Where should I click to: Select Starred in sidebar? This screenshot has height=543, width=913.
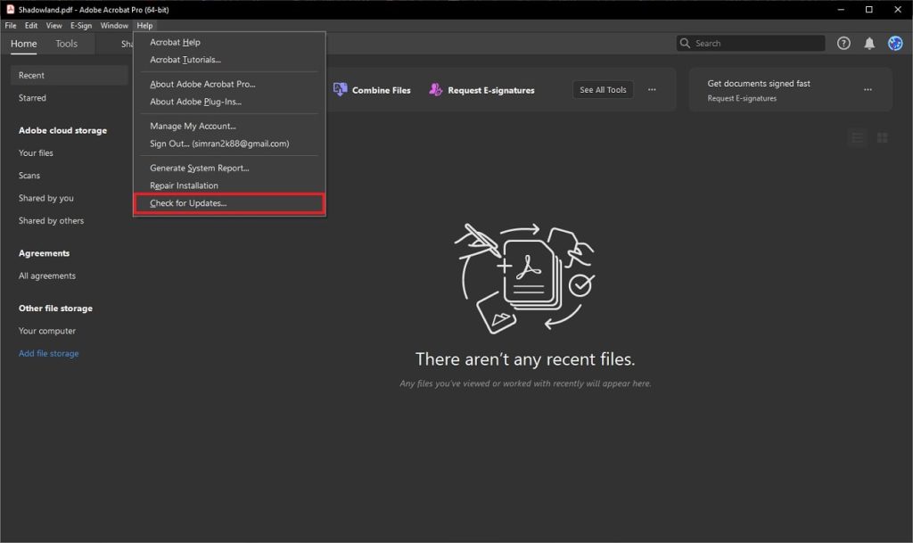click(x=32, y=98)
